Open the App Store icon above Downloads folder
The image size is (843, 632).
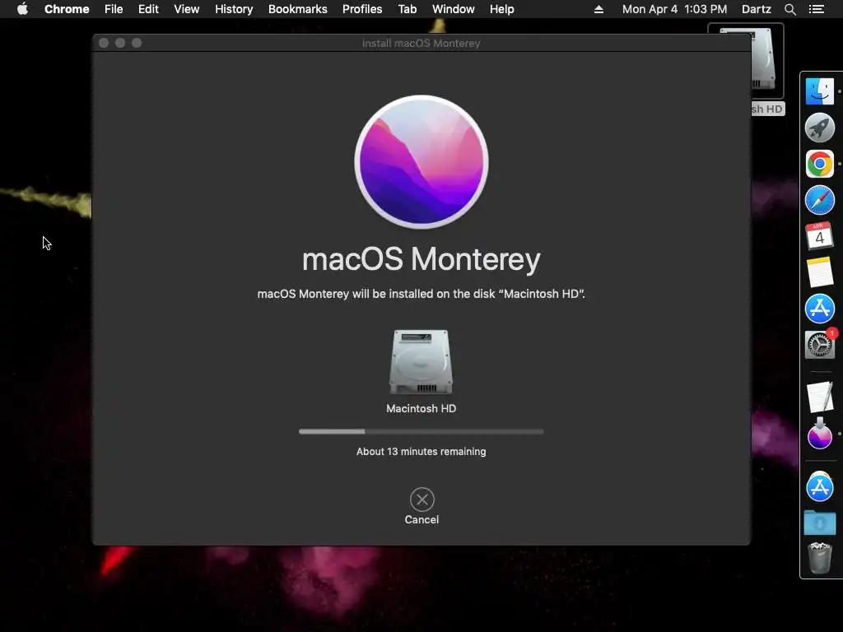click(819, 486)
